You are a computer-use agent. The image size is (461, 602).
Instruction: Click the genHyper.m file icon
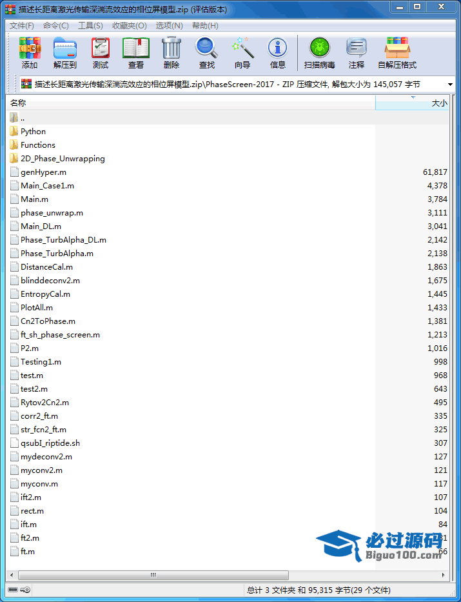coord(14,172)
